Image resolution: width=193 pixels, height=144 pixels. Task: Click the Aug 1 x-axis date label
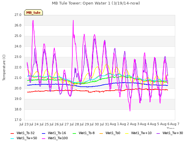114,124
